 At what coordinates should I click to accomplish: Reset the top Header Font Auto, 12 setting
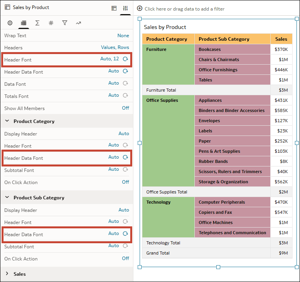[126, 59]
